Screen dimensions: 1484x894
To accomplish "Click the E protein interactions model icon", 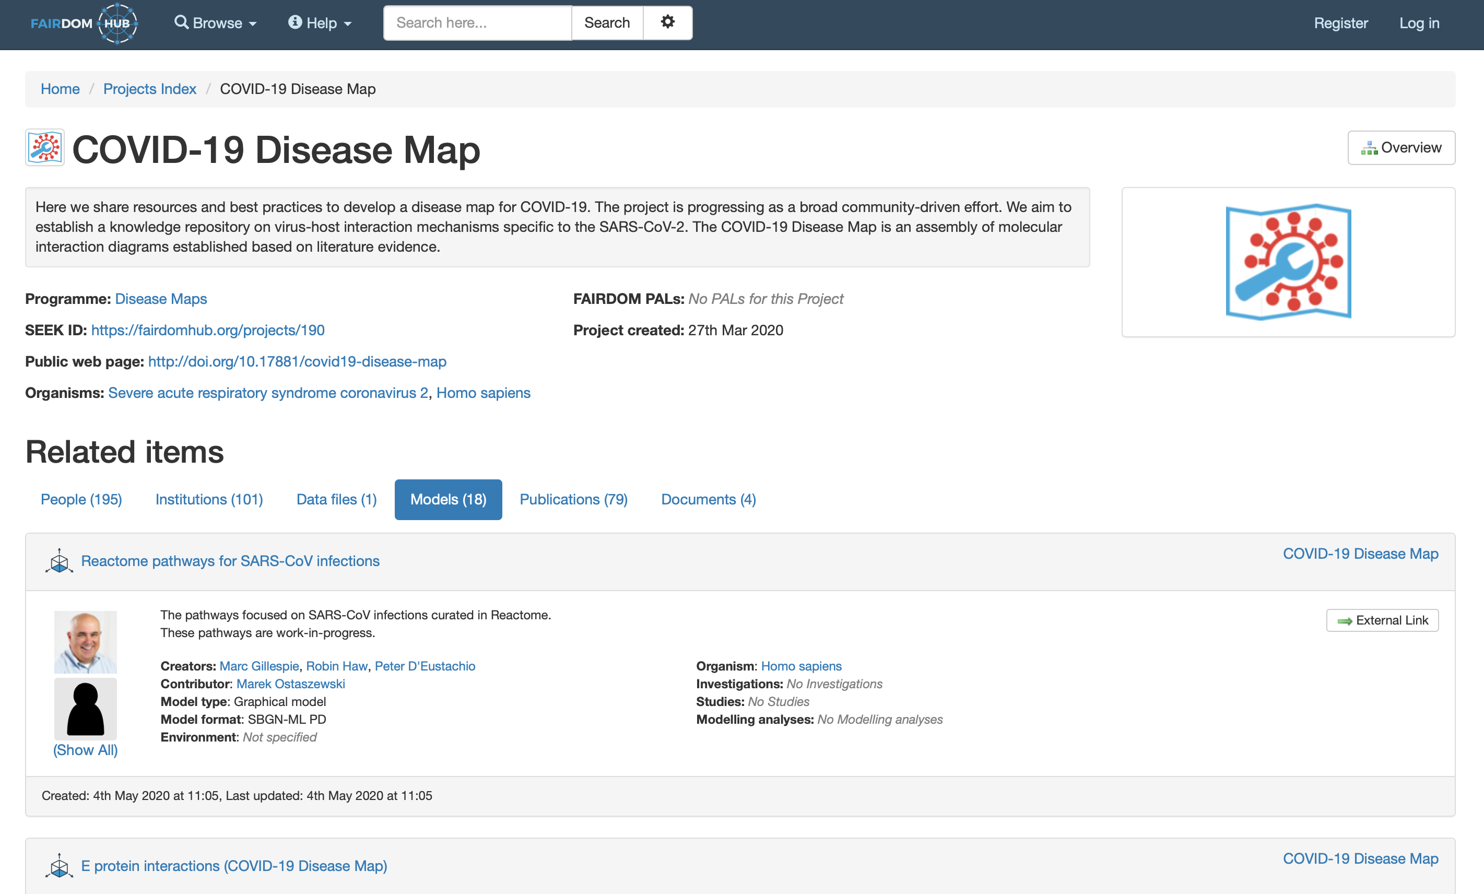I will tap(59, 866).
